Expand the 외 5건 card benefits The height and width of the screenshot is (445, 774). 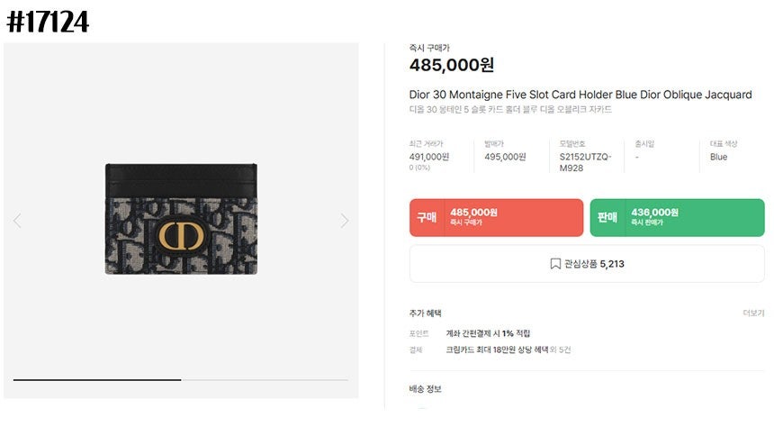point(559,350)
